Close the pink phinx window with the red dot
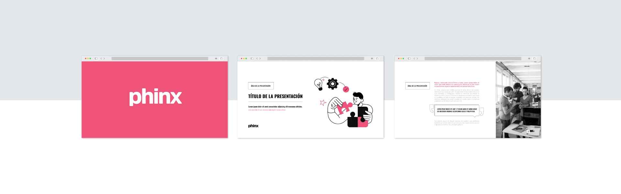 [x=85, y=59]
